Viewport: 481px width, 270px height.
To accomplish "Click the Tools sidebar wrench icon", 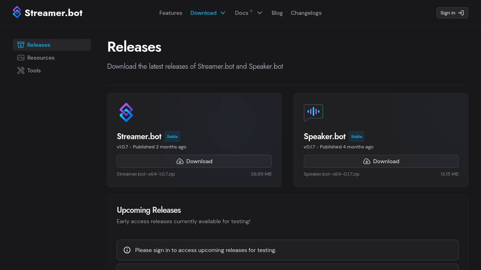I will click(21, 70).
